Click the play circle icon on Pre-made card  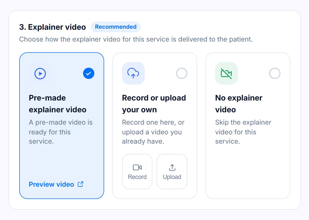40,73
